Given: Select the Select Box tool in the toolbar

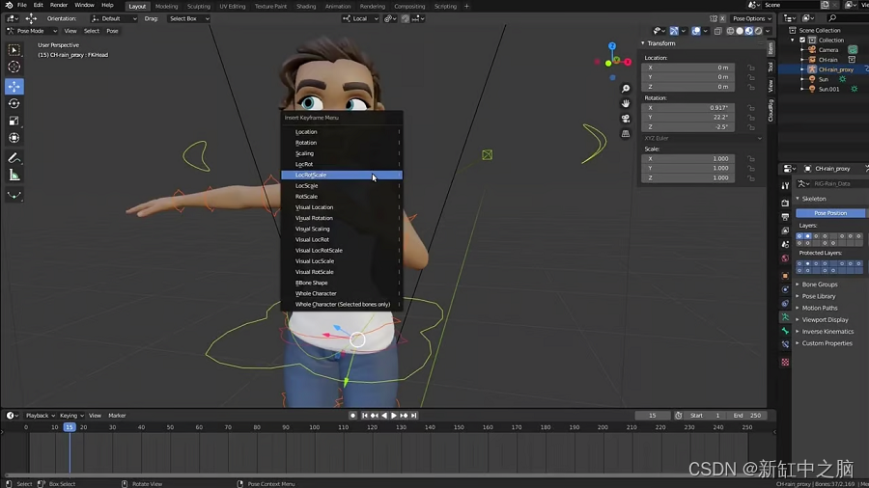Looking at the screenshot, I should (x=14, y=50).
